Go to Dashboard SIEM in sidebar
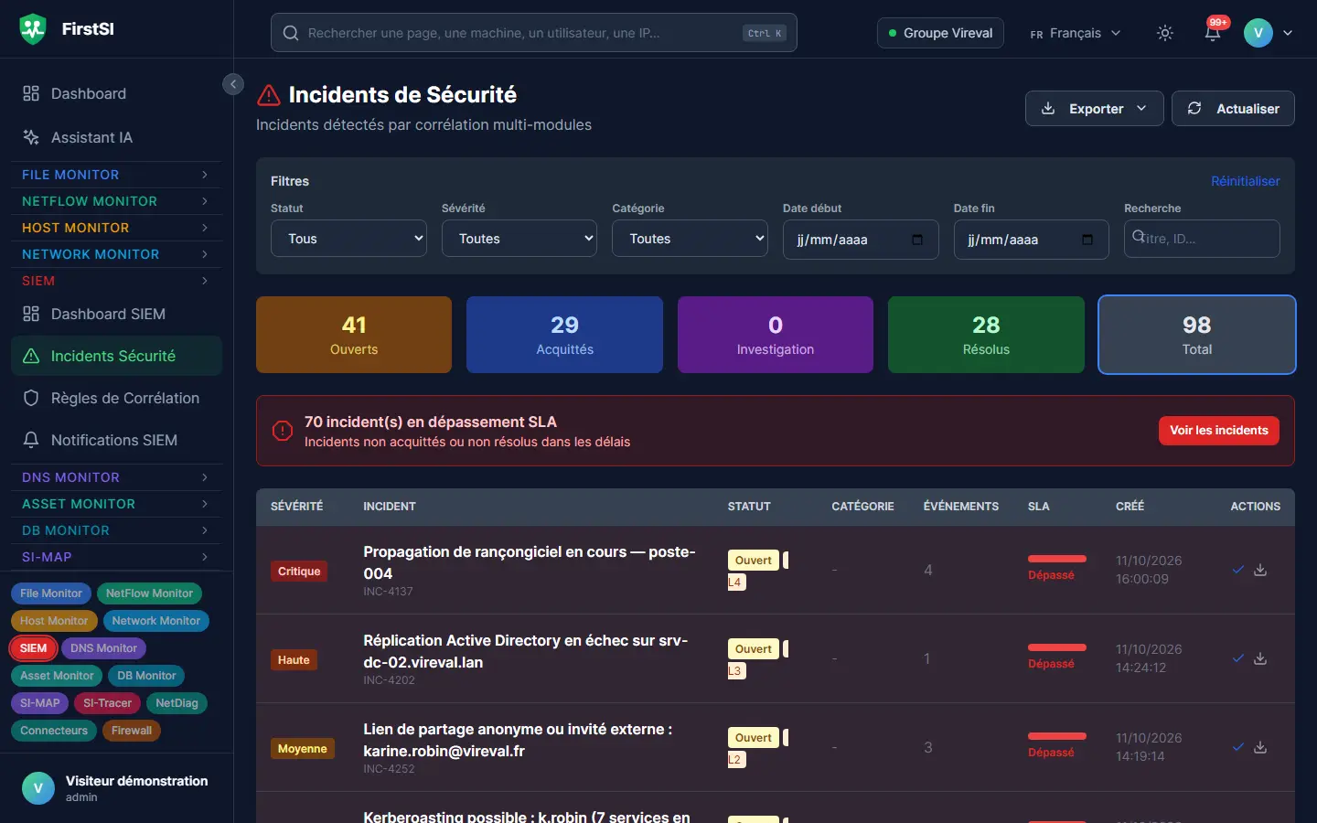The width and height of the screenshot is (1317, 823). coord(116,314)
